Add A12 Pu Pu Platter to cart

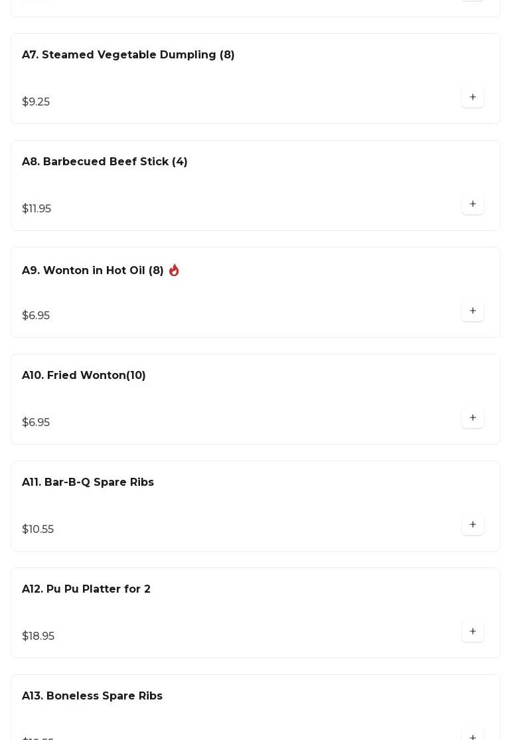(473, 632)
